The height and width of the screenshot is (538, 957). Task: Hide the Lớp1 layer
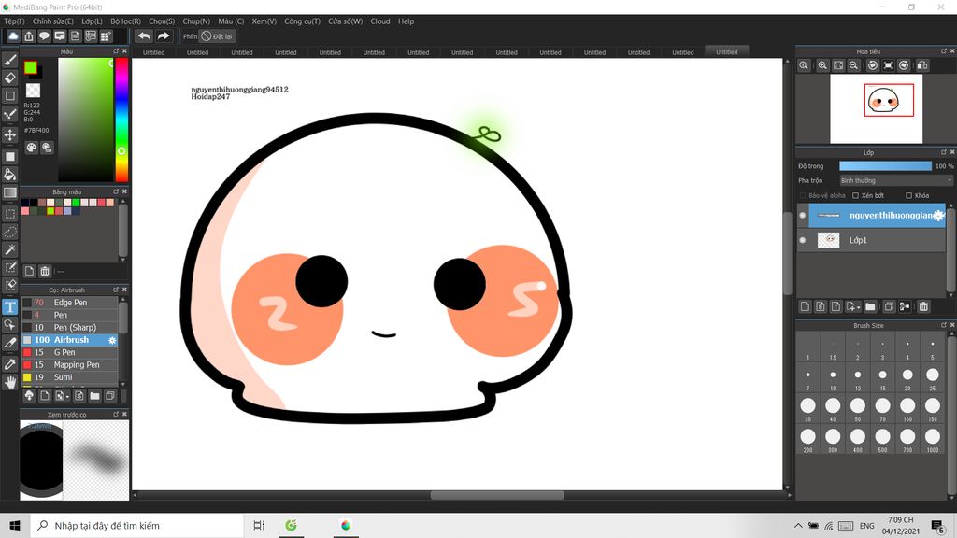803,240
